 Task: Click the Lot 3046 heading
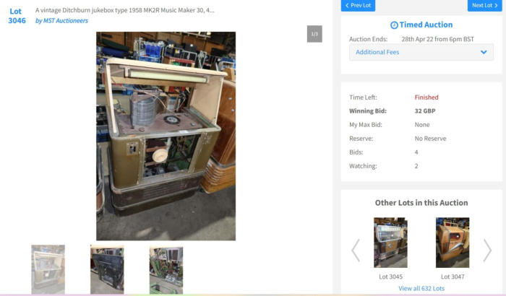(17, 16)
